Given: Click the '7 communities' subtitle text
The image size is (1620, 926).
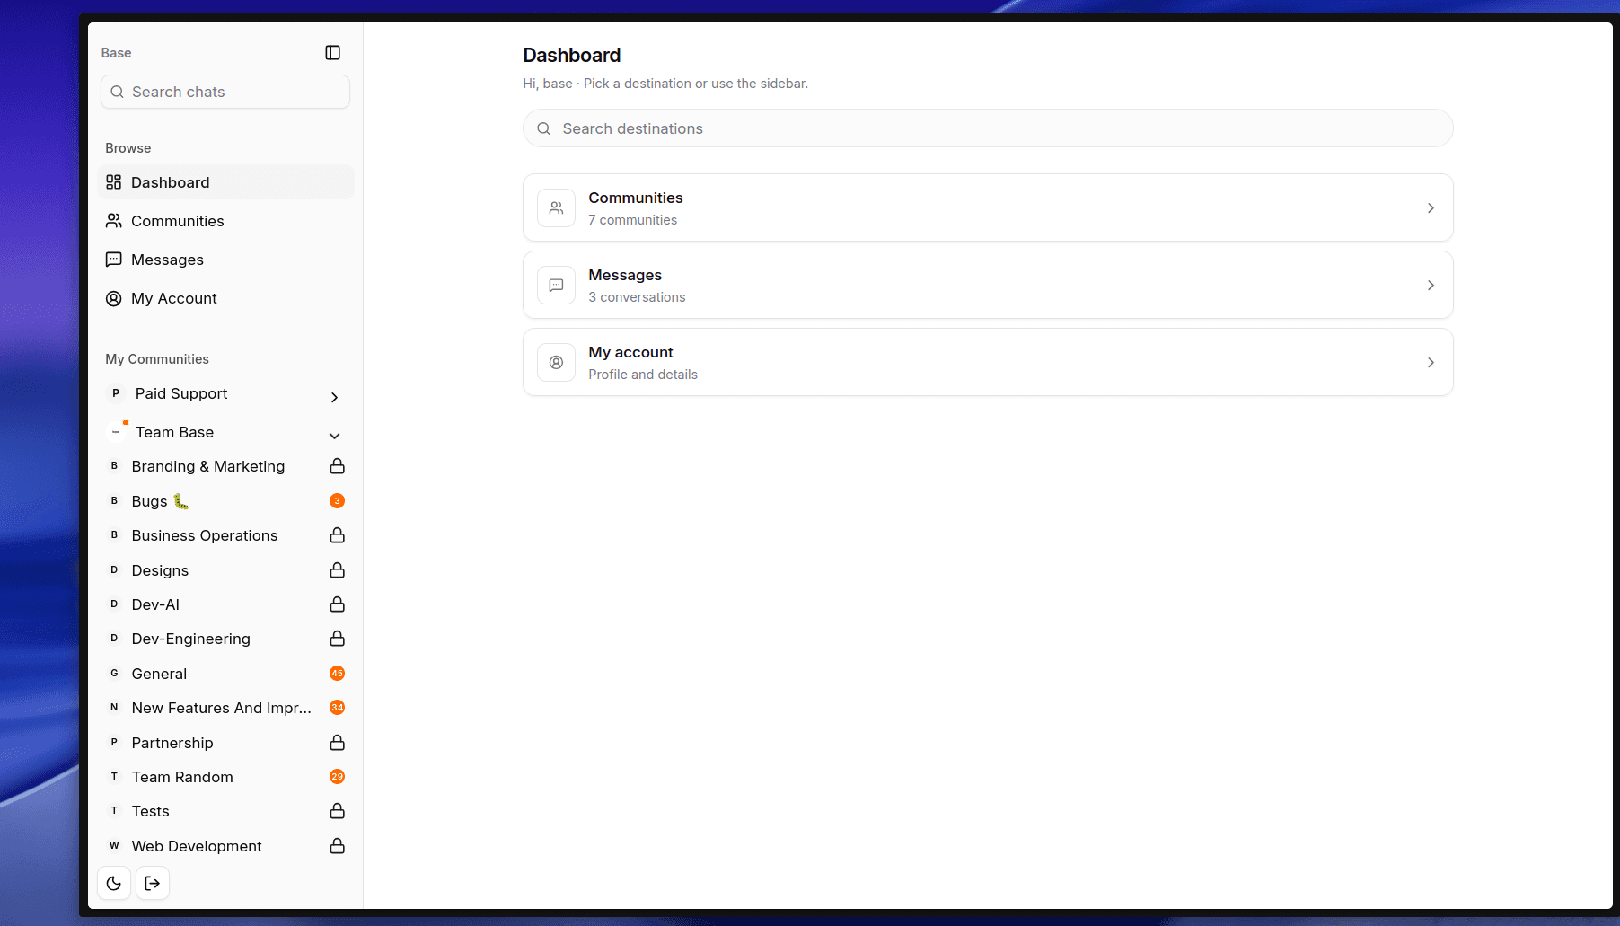Looking at the screenshot, I should click(633, 220).
